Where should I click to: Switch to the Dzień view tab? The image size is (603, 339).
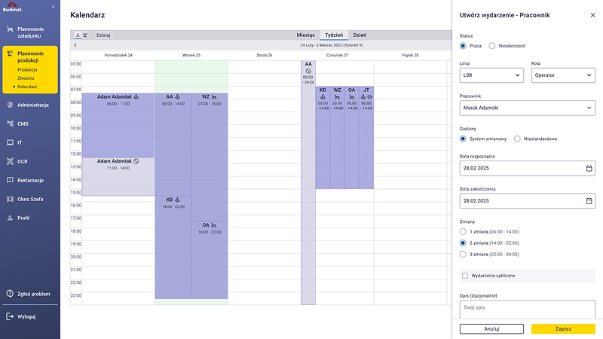[360, 35]
